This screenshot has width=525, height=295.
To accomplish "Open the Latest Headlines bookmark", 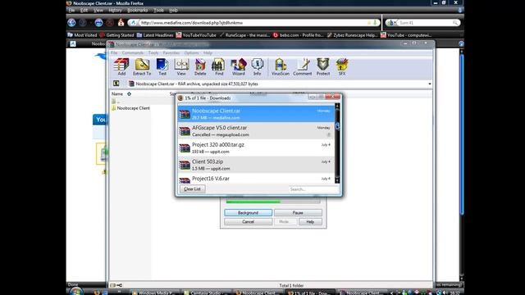I will (155, 34).
